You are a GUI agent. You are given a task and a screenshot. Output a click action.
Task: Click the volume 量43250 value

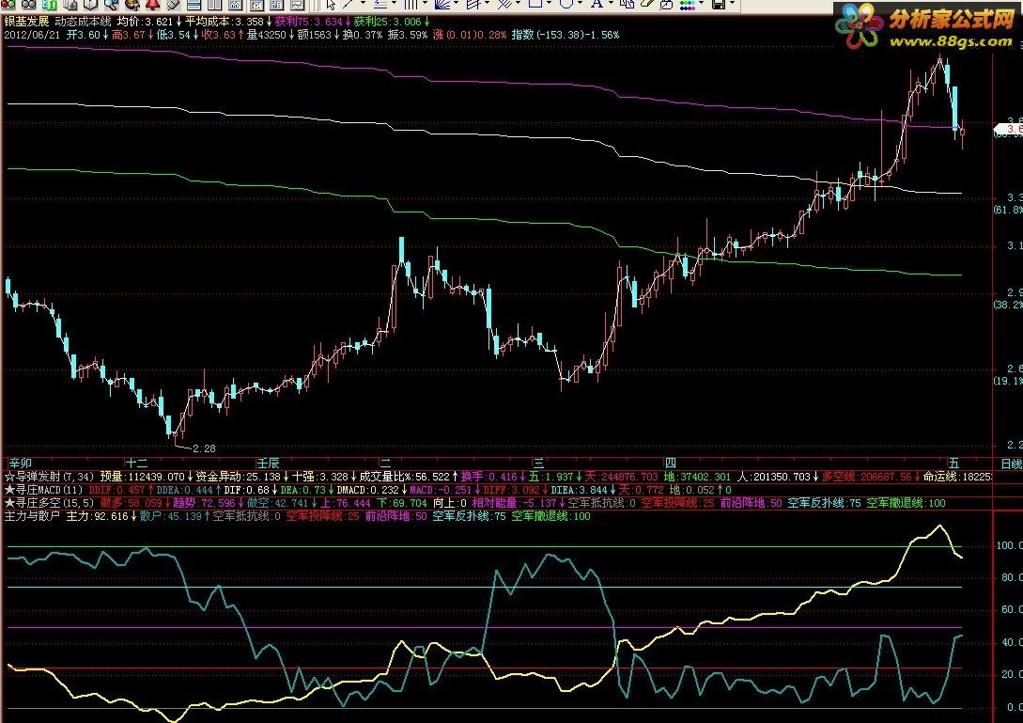(x=266, y=35)
